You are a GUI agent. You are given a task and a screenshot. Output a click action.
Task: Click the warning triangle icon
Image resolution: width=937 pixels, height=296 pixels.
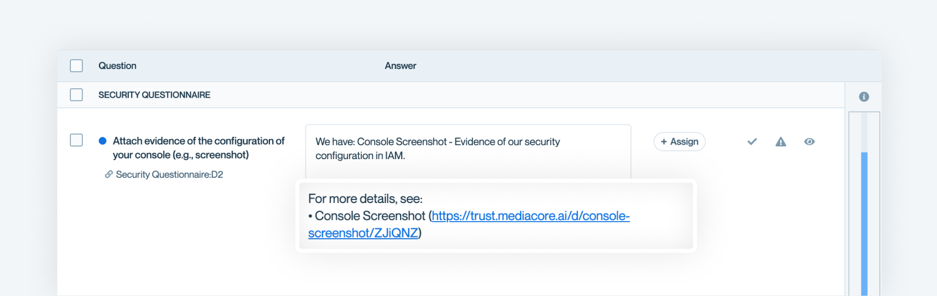point(781,142)
